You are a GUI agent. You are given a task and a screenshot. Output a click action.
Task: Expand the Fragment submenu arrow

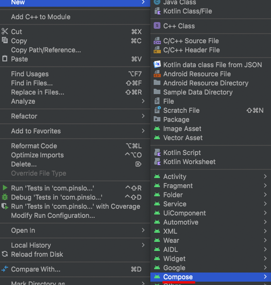[265, 185]
